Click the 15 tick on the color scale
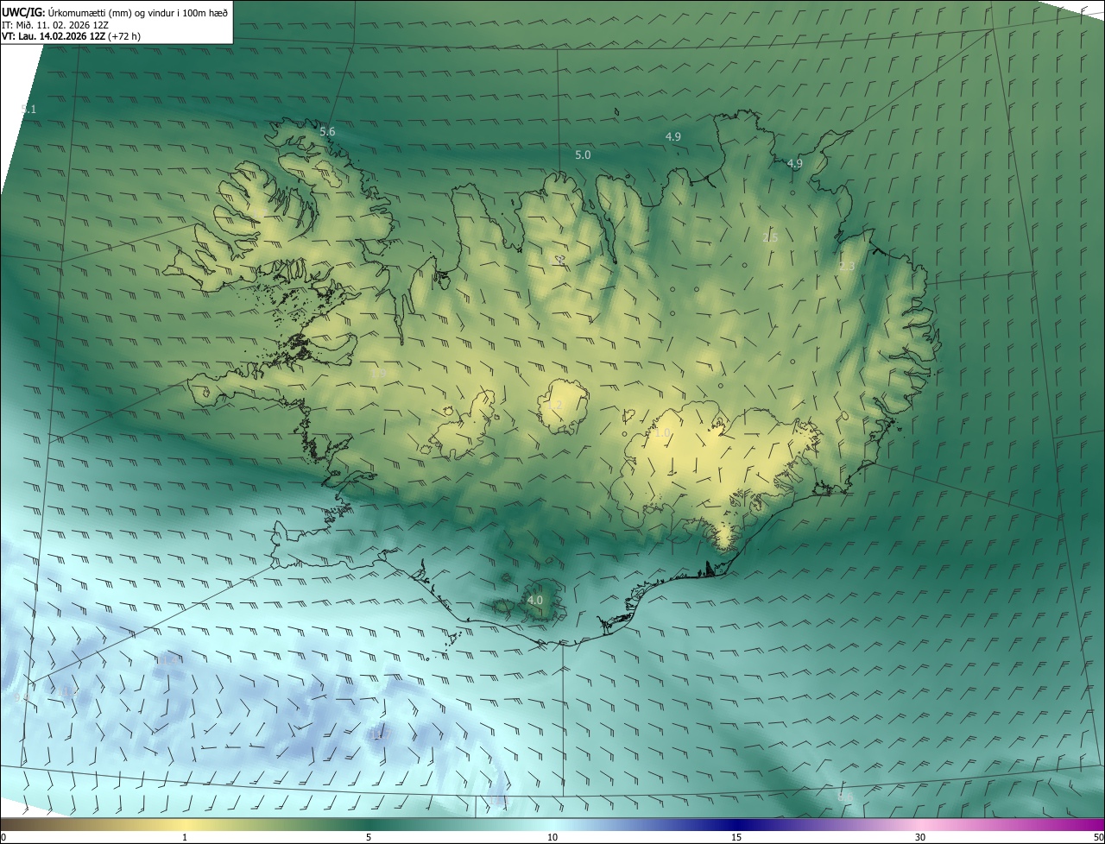Image resolution: width=1105 pixels, height=844 pixels. click(x=736, y=837)
